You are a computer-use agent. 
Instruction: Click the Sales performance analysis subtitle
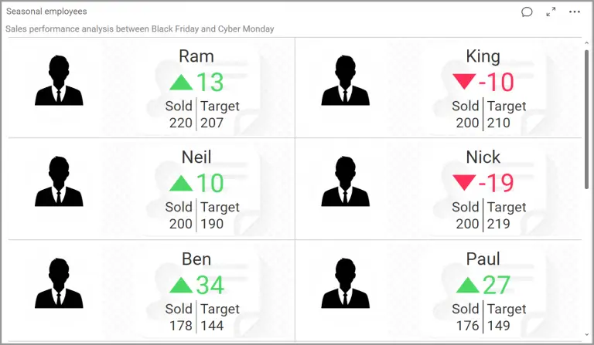tap(140, 29)
